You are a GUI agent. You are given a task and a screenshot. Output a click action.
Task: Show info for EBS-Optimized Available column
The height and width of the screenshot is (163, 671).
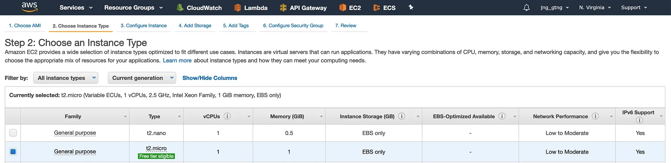pos(502,116)
